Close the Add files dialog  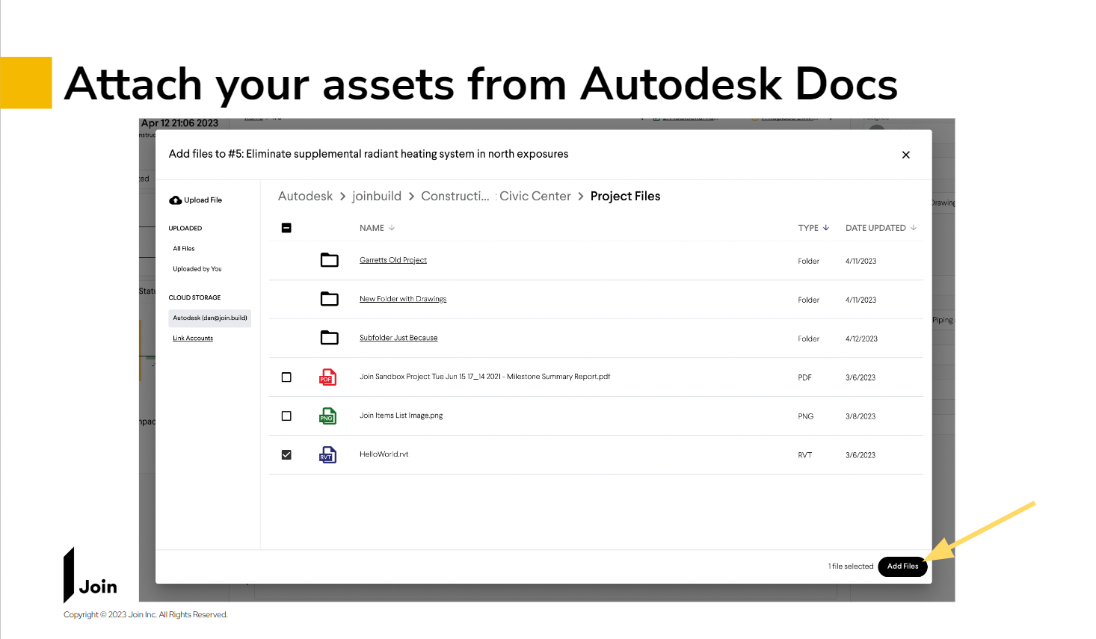point(905,155)
